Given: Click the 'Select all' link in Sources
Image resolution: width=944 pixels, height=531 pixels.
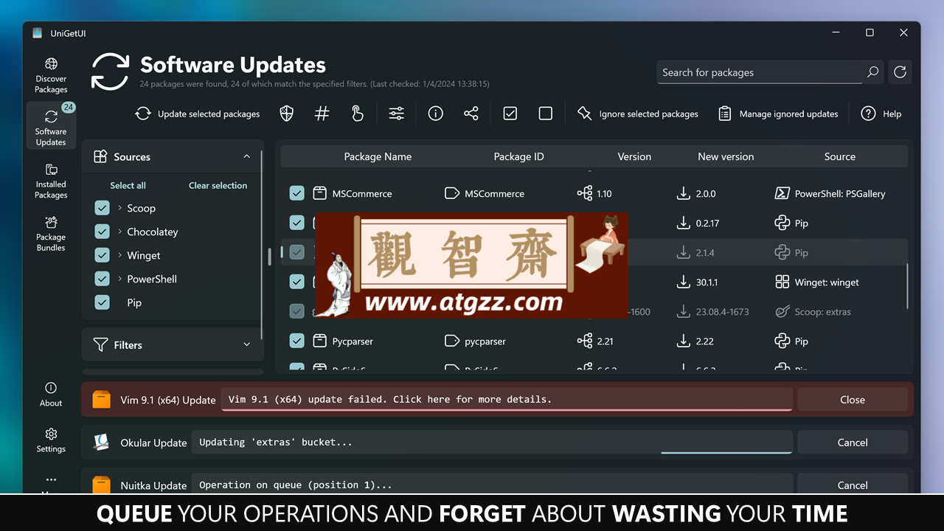Looking at the screenshot, I should click(128, 185).
